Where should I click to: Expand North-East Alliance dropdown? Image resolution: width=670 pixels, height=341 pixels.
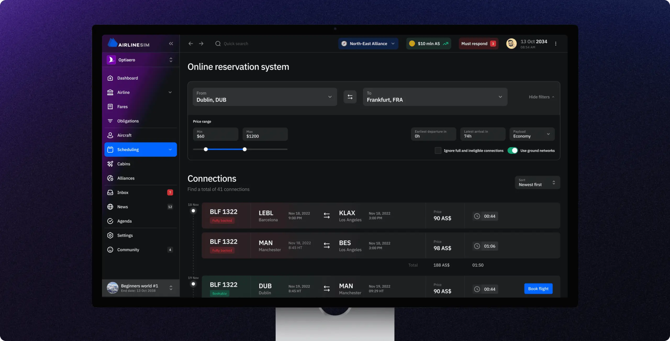click(368, 44)
